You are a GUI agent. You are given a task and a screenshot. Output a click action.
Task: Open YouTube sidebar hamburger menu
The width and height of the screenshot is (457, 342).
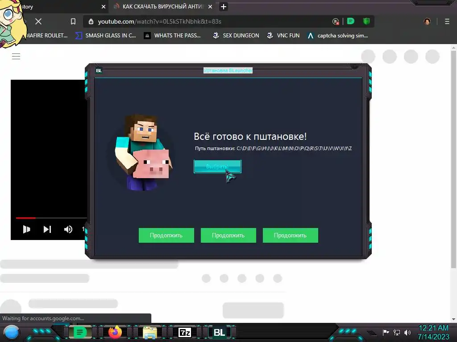point(16,56)
